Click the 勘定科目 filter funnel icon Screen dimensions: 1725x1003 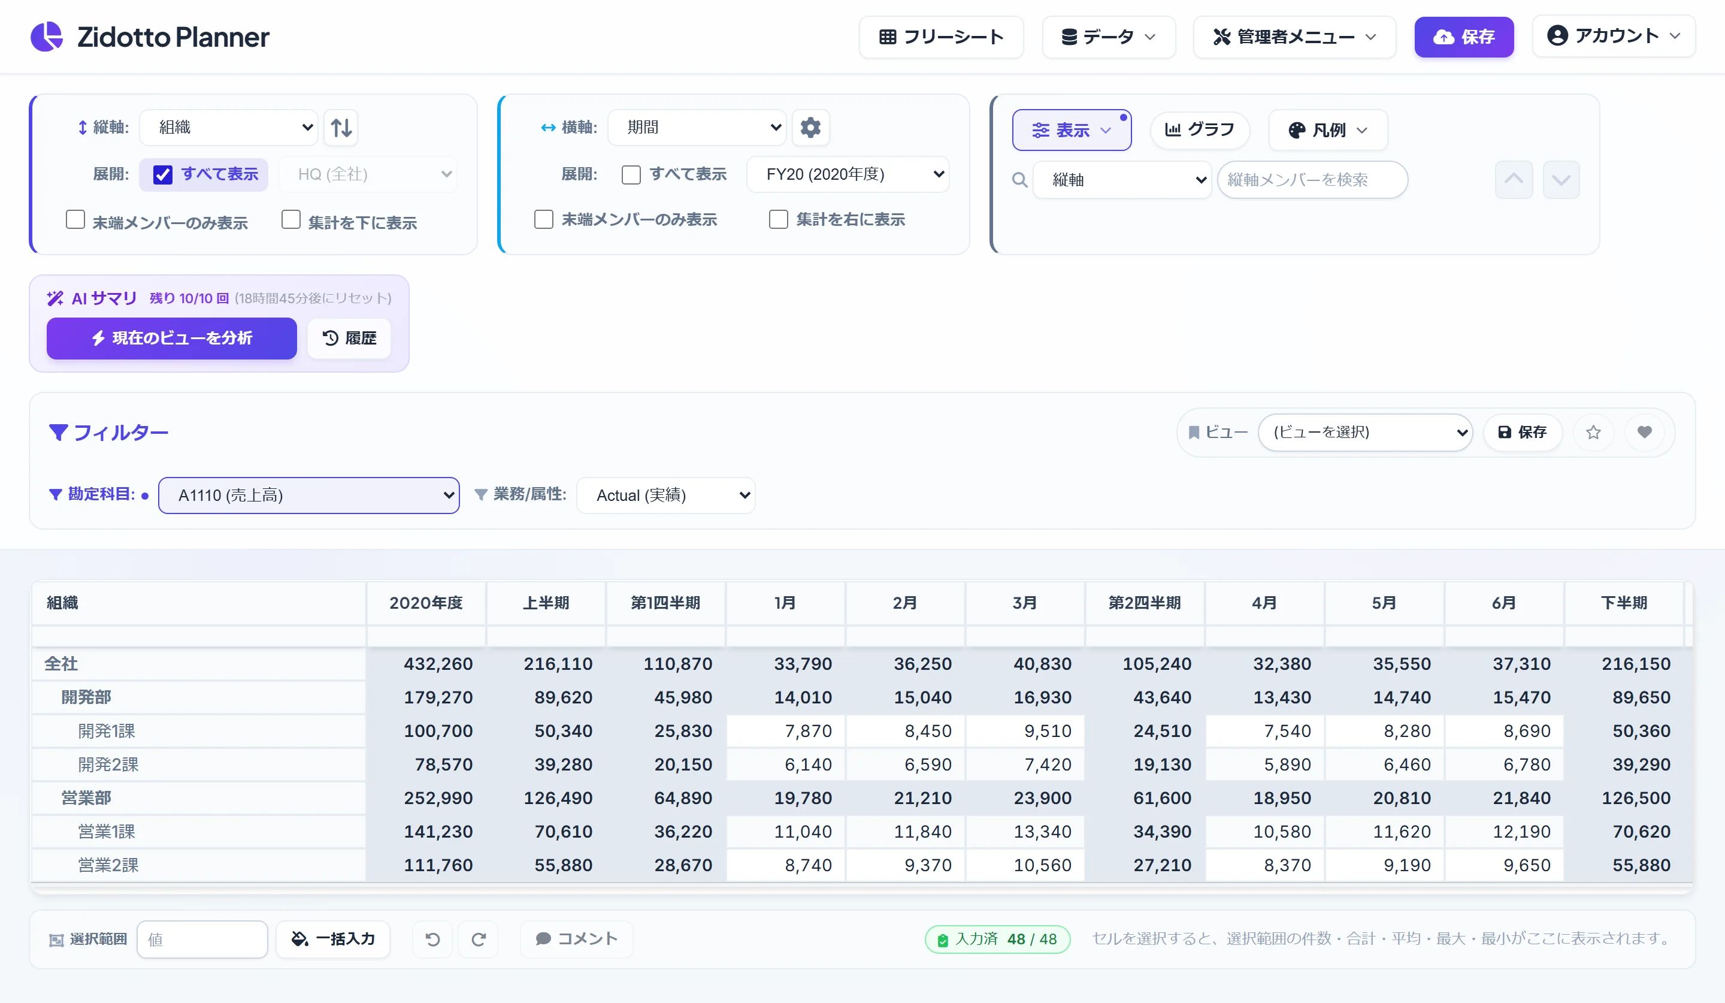click(x=56, y=494)
